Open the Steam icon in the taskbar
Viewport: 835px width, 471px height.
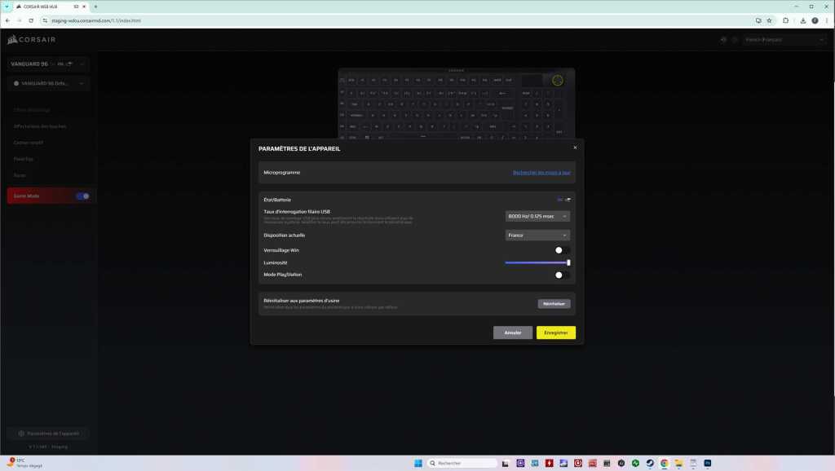pos(650,463)
